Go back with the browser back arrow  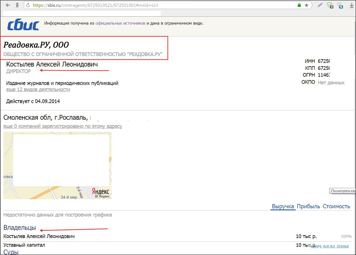pos(8,5)
